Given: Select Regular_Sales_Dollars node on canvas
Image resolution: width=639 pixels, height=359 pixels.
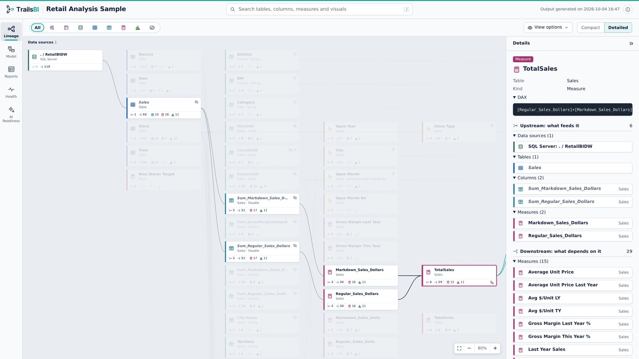Looking at the screenshot, I should coord(361,300).
